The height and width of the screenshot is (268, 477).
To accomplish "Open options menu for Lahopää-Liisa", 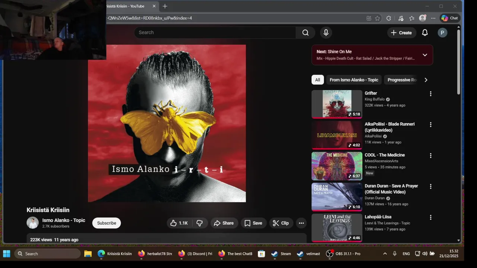I will pos(430,217).
